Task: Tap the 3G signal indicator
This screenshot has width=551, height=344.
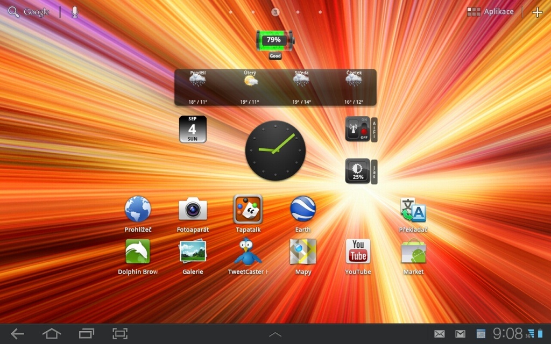Action: [529, 333]
